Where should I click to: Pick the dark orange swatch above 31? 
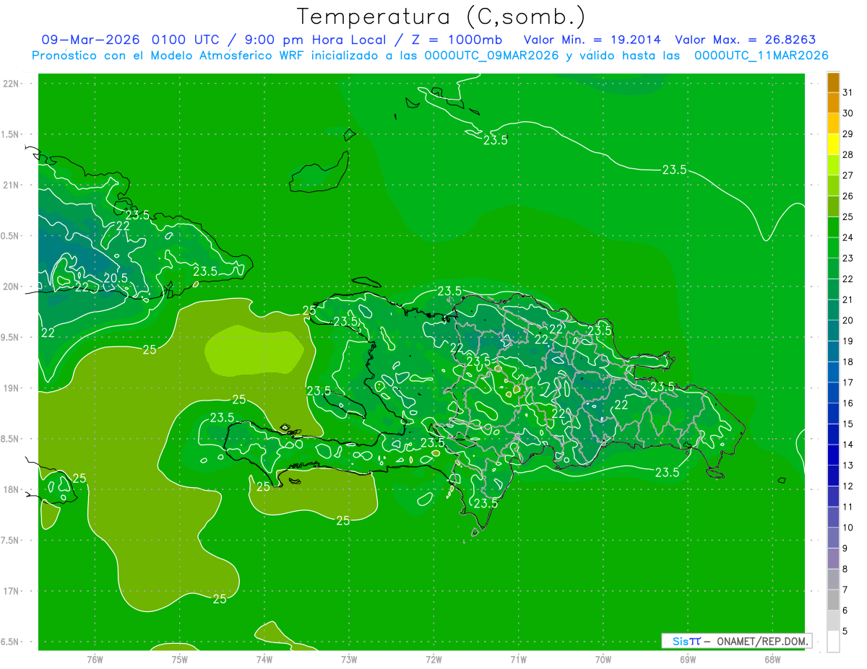tap(833, 82)
